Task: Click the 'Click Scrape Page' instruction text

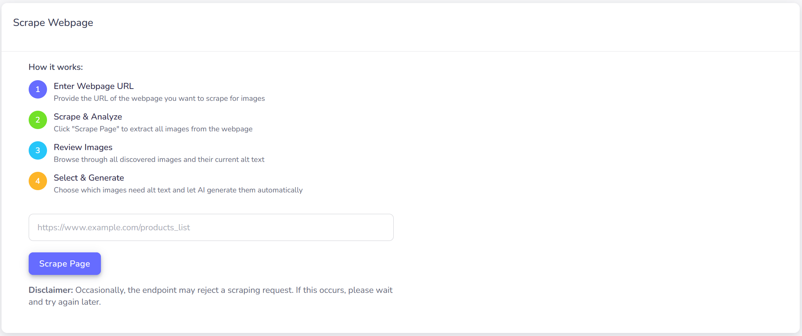Action: [x=153, y=129]
